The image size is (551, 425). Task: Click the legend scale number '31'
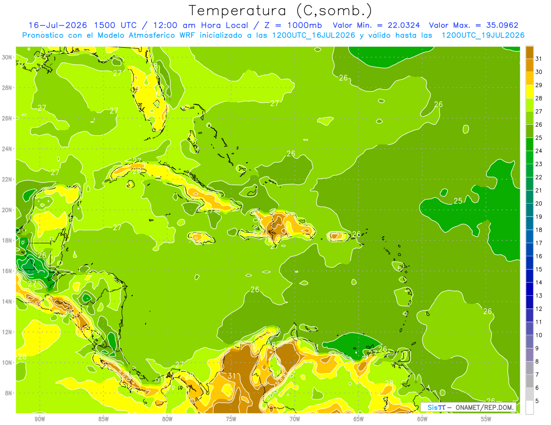point(539,59)
